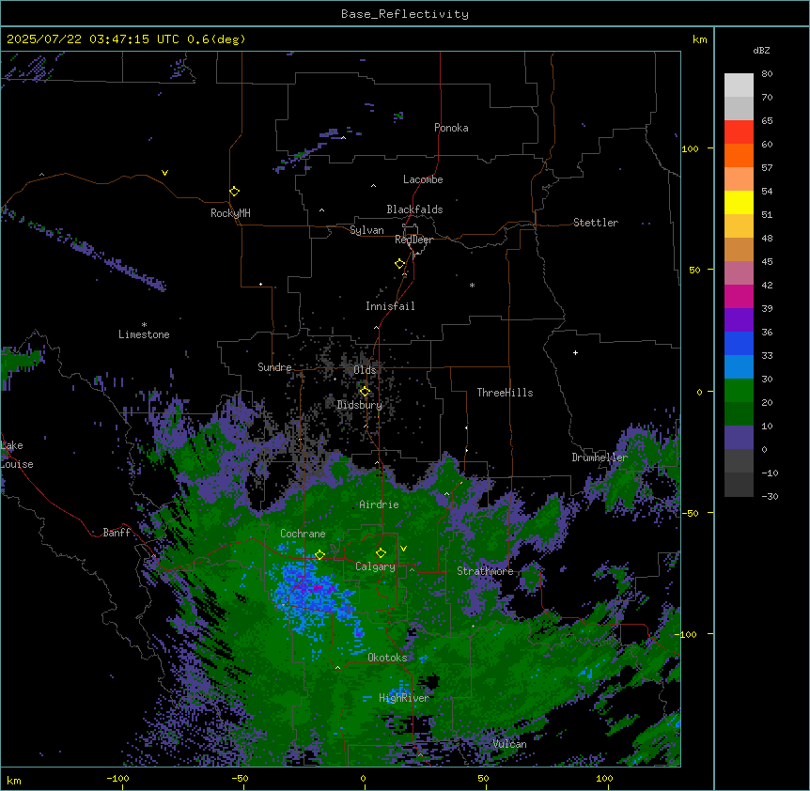This screenshot has width=810, height=791.
Task: Select the slate purple 10 dBZ legend swatch
Action: tap(739, 438)
